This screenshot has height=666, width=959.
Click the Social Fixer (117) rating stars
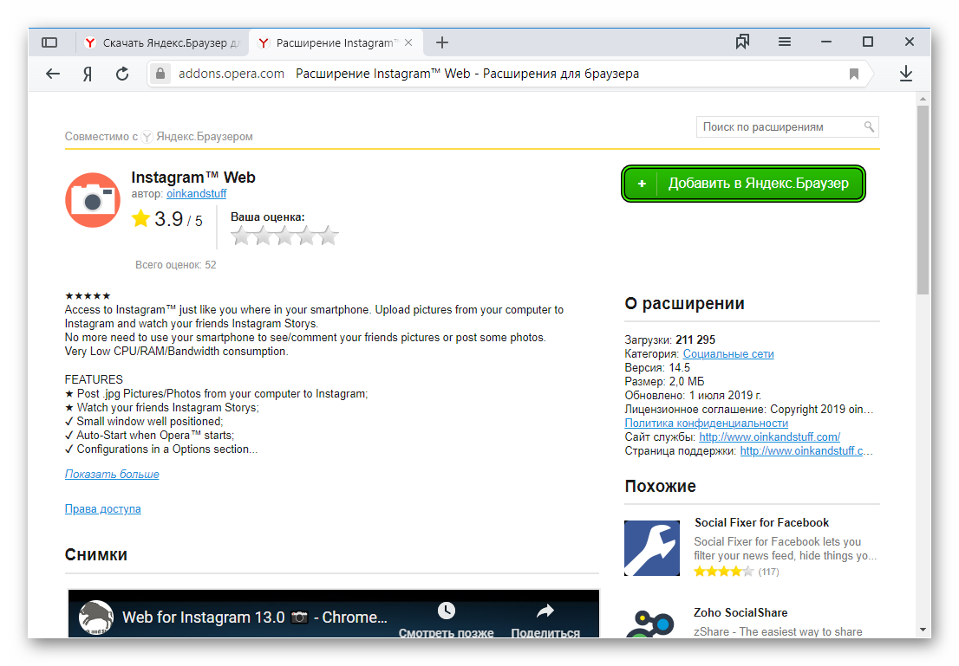tap(723, 572)
